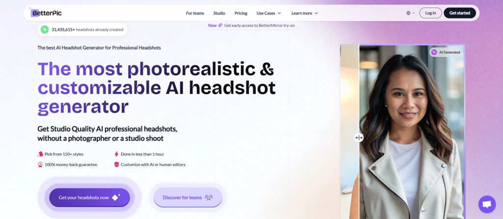Image resolution: width=503 pixels, height=219 pixels.
Task: Click the BetterPic logo
Action: pyautogui.click(x=46, y=13)
